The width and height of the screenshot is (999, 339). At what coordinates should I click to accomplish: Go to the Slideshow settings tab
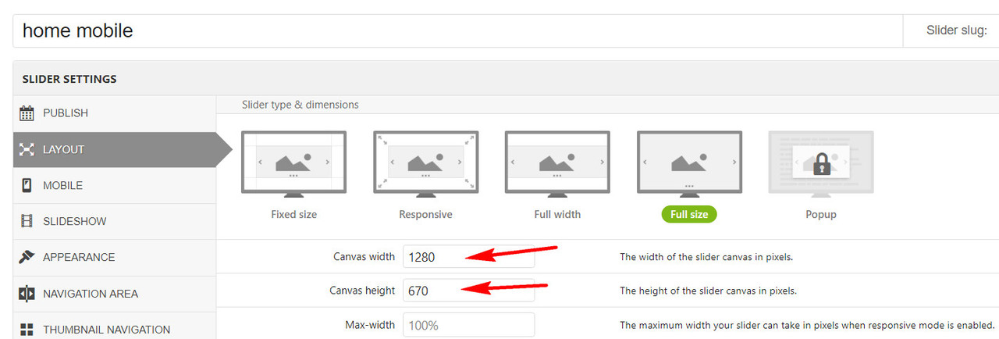point(115,221)
